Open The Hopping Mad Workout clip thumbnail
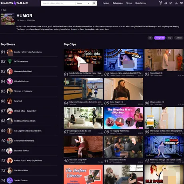Image resolution: width=184 pixels, height=184 pixels. (124, 118)
